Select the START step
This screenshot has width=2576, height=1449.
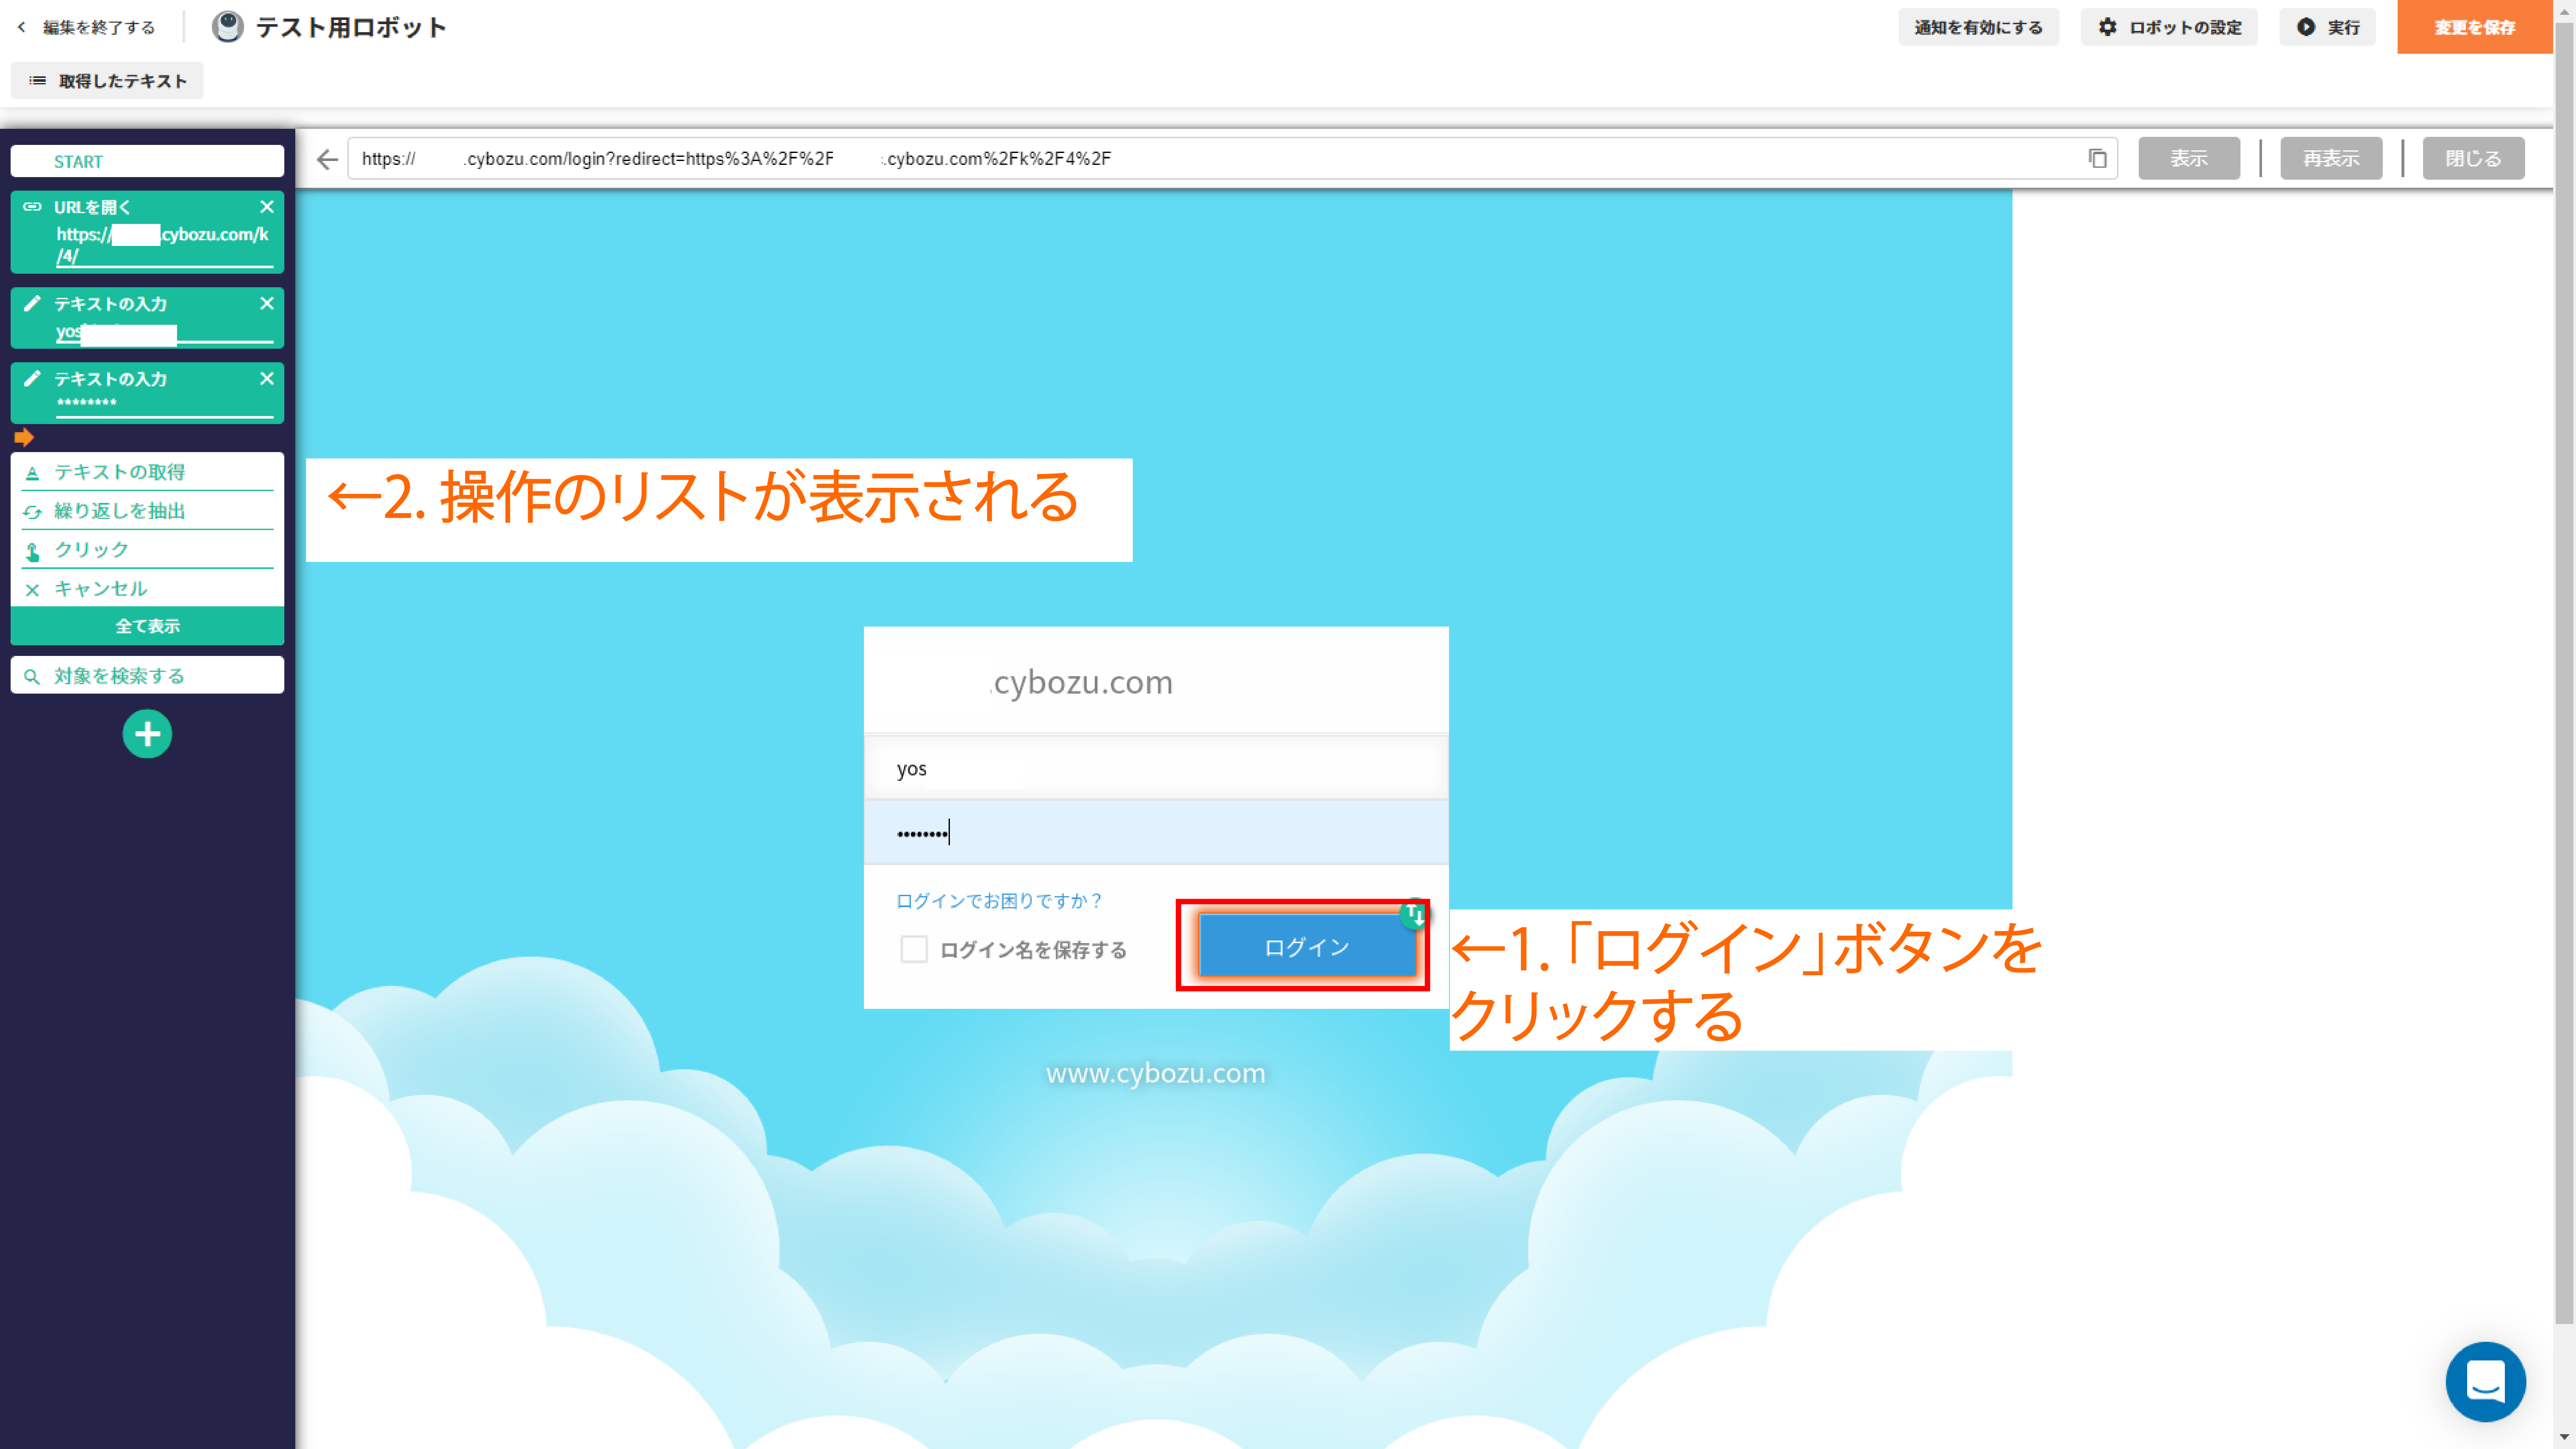point(147,161)
